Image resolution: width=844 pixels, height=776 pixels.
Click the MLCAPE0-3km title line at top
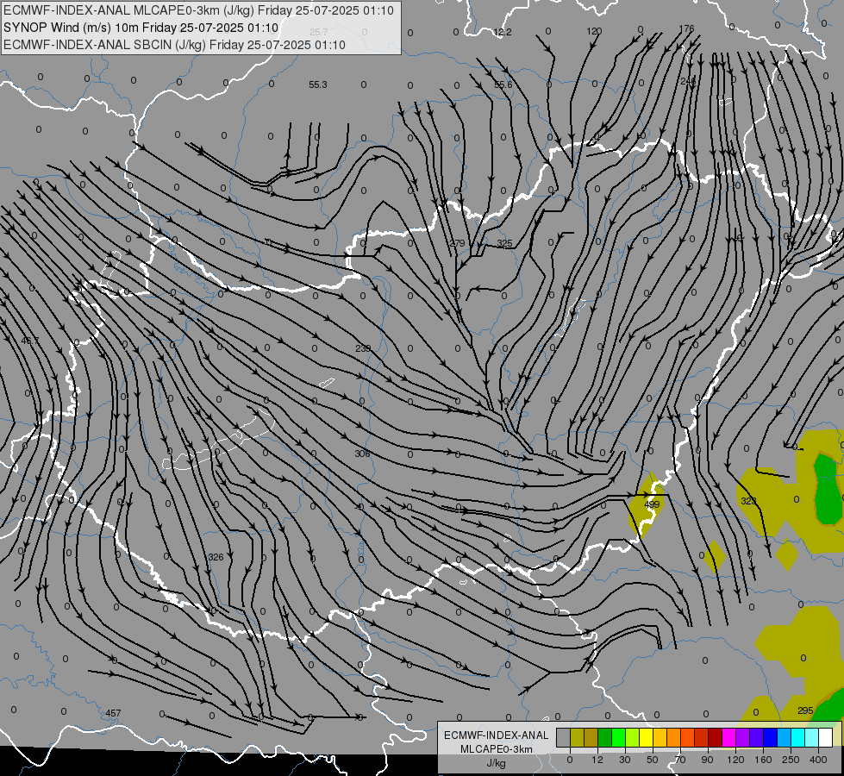click(x=198, y=10)
